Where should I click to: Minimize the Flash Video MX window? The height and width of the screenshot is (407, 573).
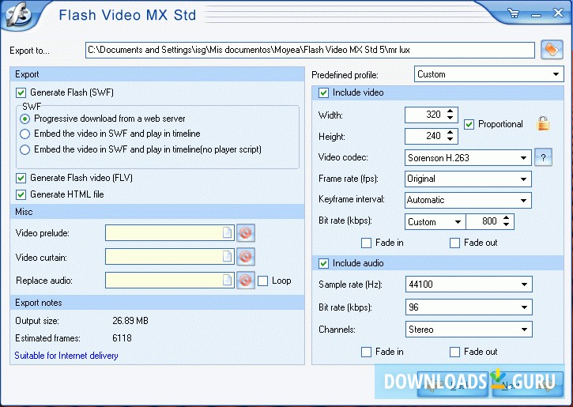[536, 15]
